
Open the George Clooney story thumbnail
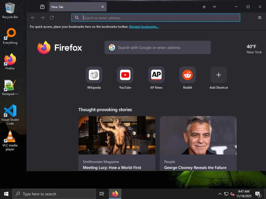point(198,135)
